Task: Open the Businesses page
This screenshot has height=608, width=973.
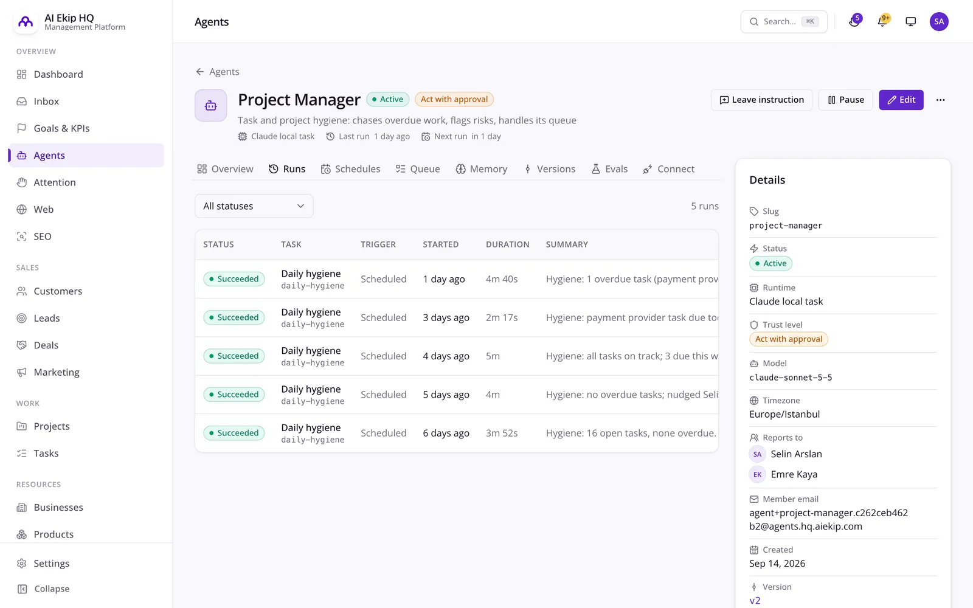Action: (x=86, y=508)
